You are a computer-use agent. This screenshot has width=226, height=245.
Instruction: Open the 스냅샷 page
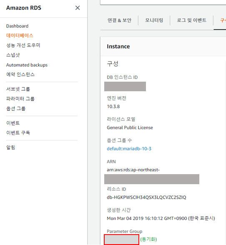pos(13,55)
